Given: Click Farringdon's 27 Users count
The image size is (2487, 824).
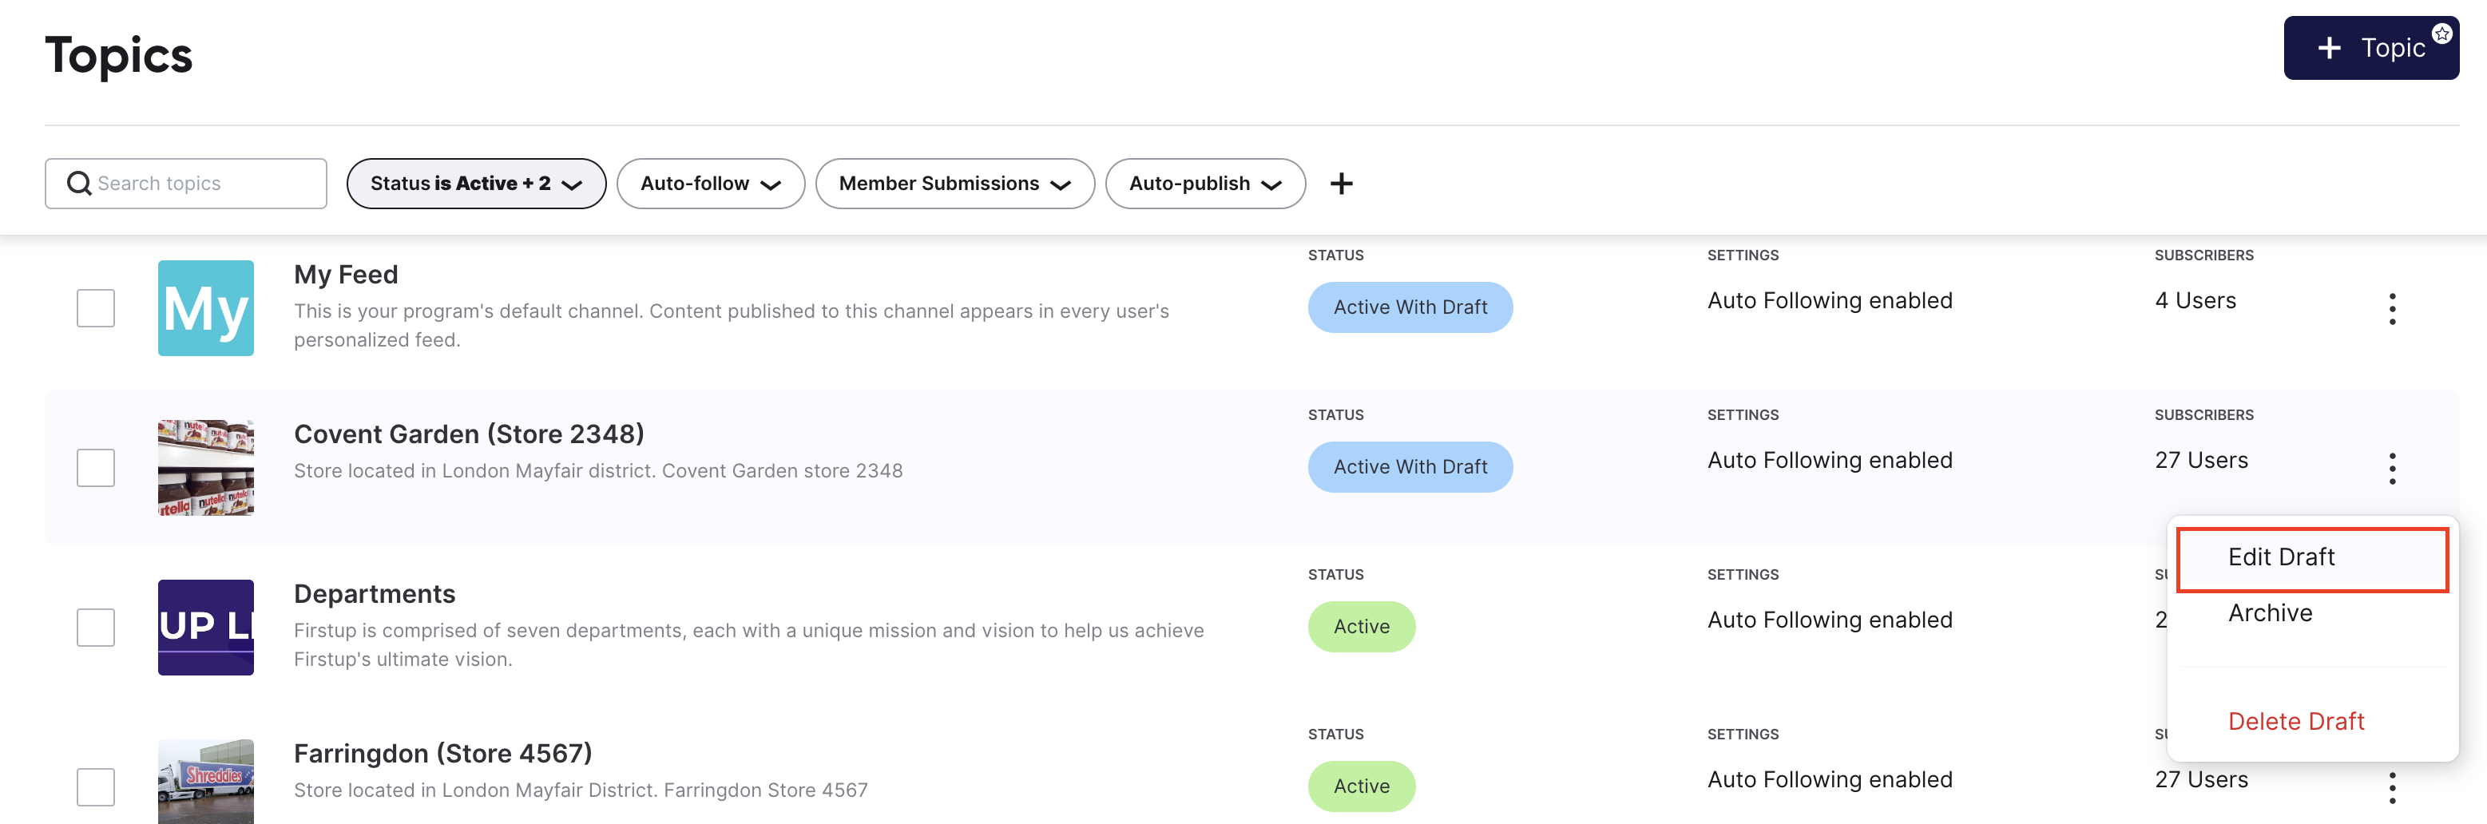Looking at the screenshot, I should pos(2201,779).
